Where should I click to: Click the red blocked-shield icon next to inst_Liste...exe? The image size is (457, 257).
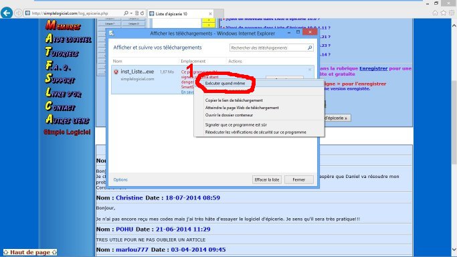116,72
